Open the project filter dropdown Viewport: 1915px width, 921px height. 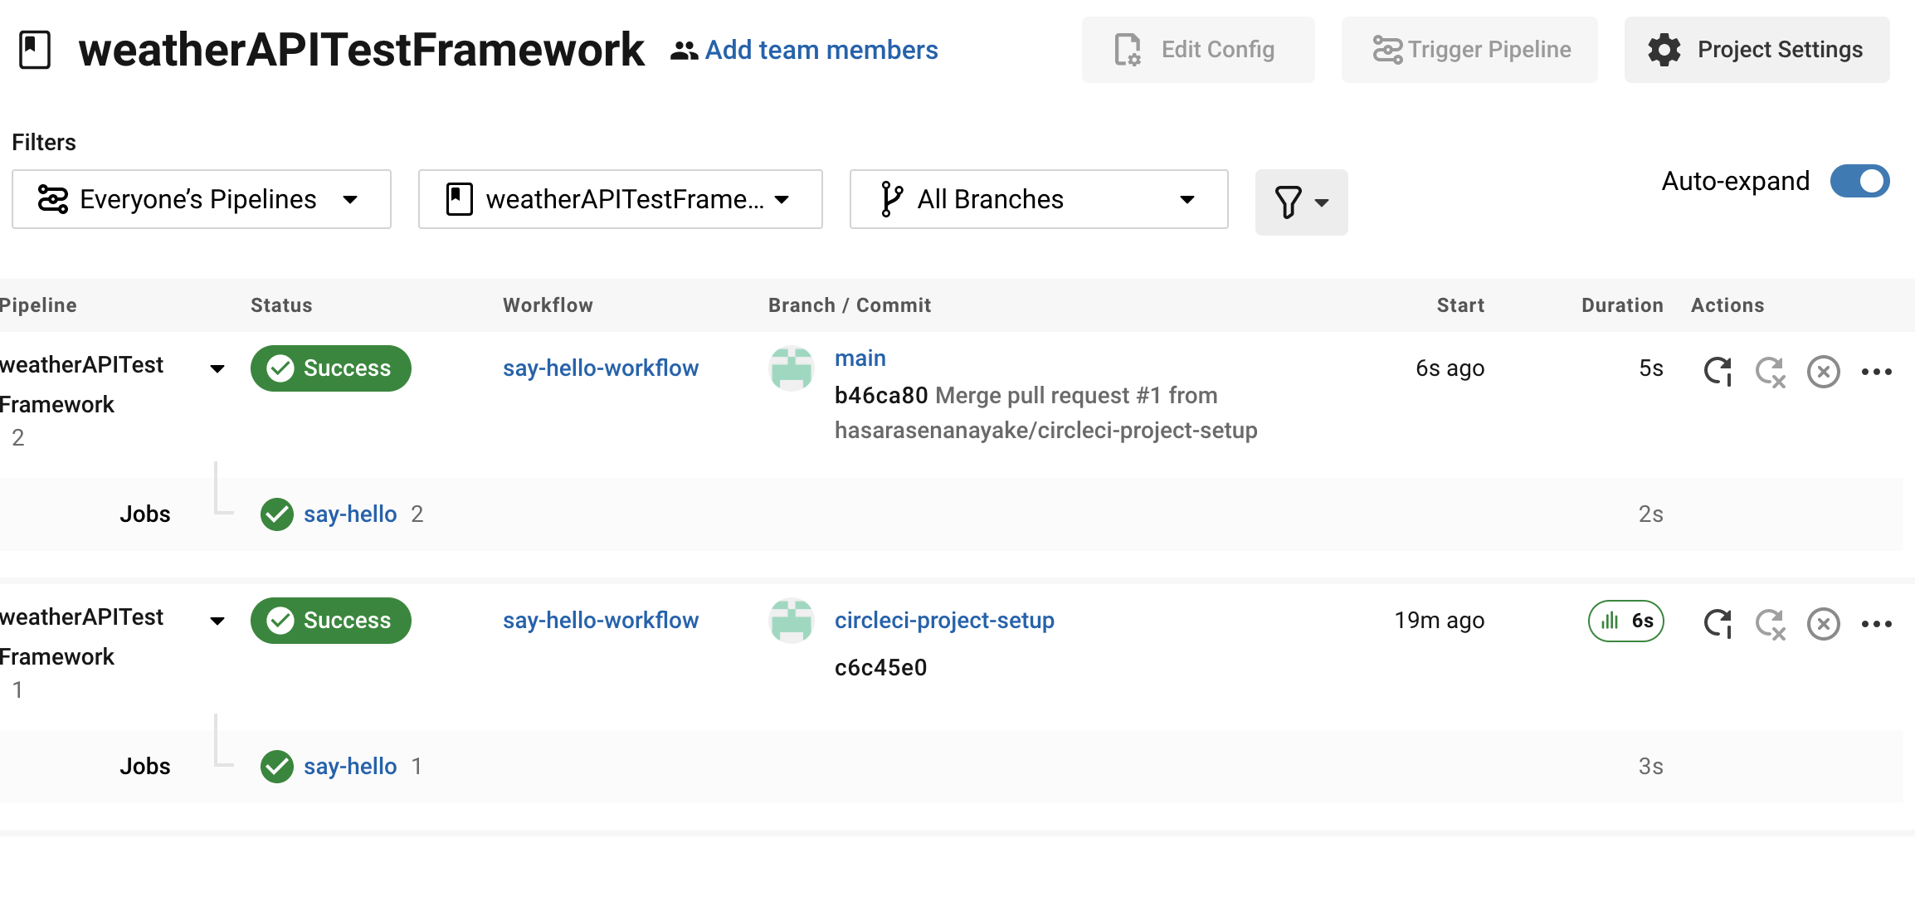point(620,199)
